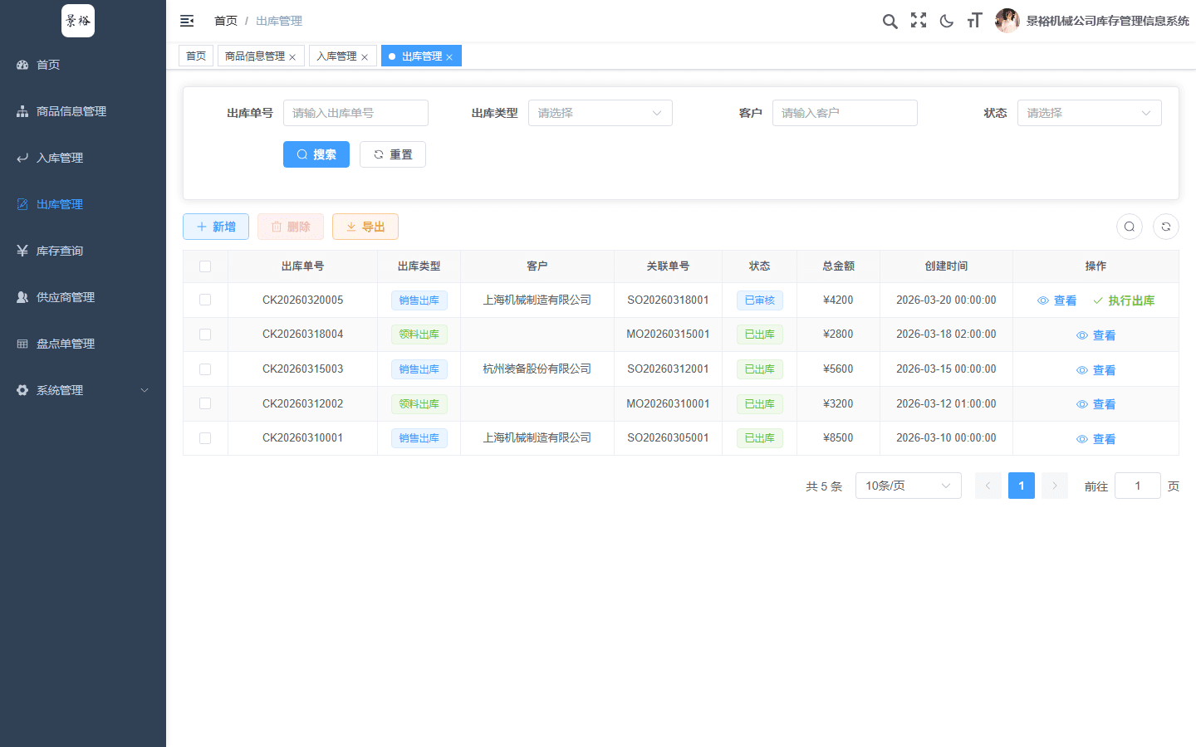Viewport: 1196px width, 747px height.
Task: Click the 搜索 button
Action: [316, 154]
